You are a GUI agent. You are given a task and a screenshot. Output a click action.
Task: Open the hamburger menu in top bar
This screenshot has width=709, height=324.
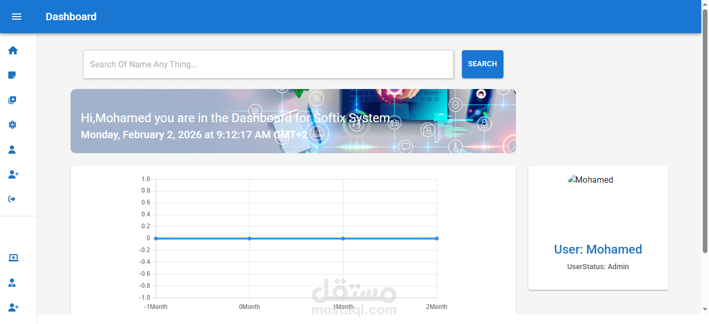point(17,17)
